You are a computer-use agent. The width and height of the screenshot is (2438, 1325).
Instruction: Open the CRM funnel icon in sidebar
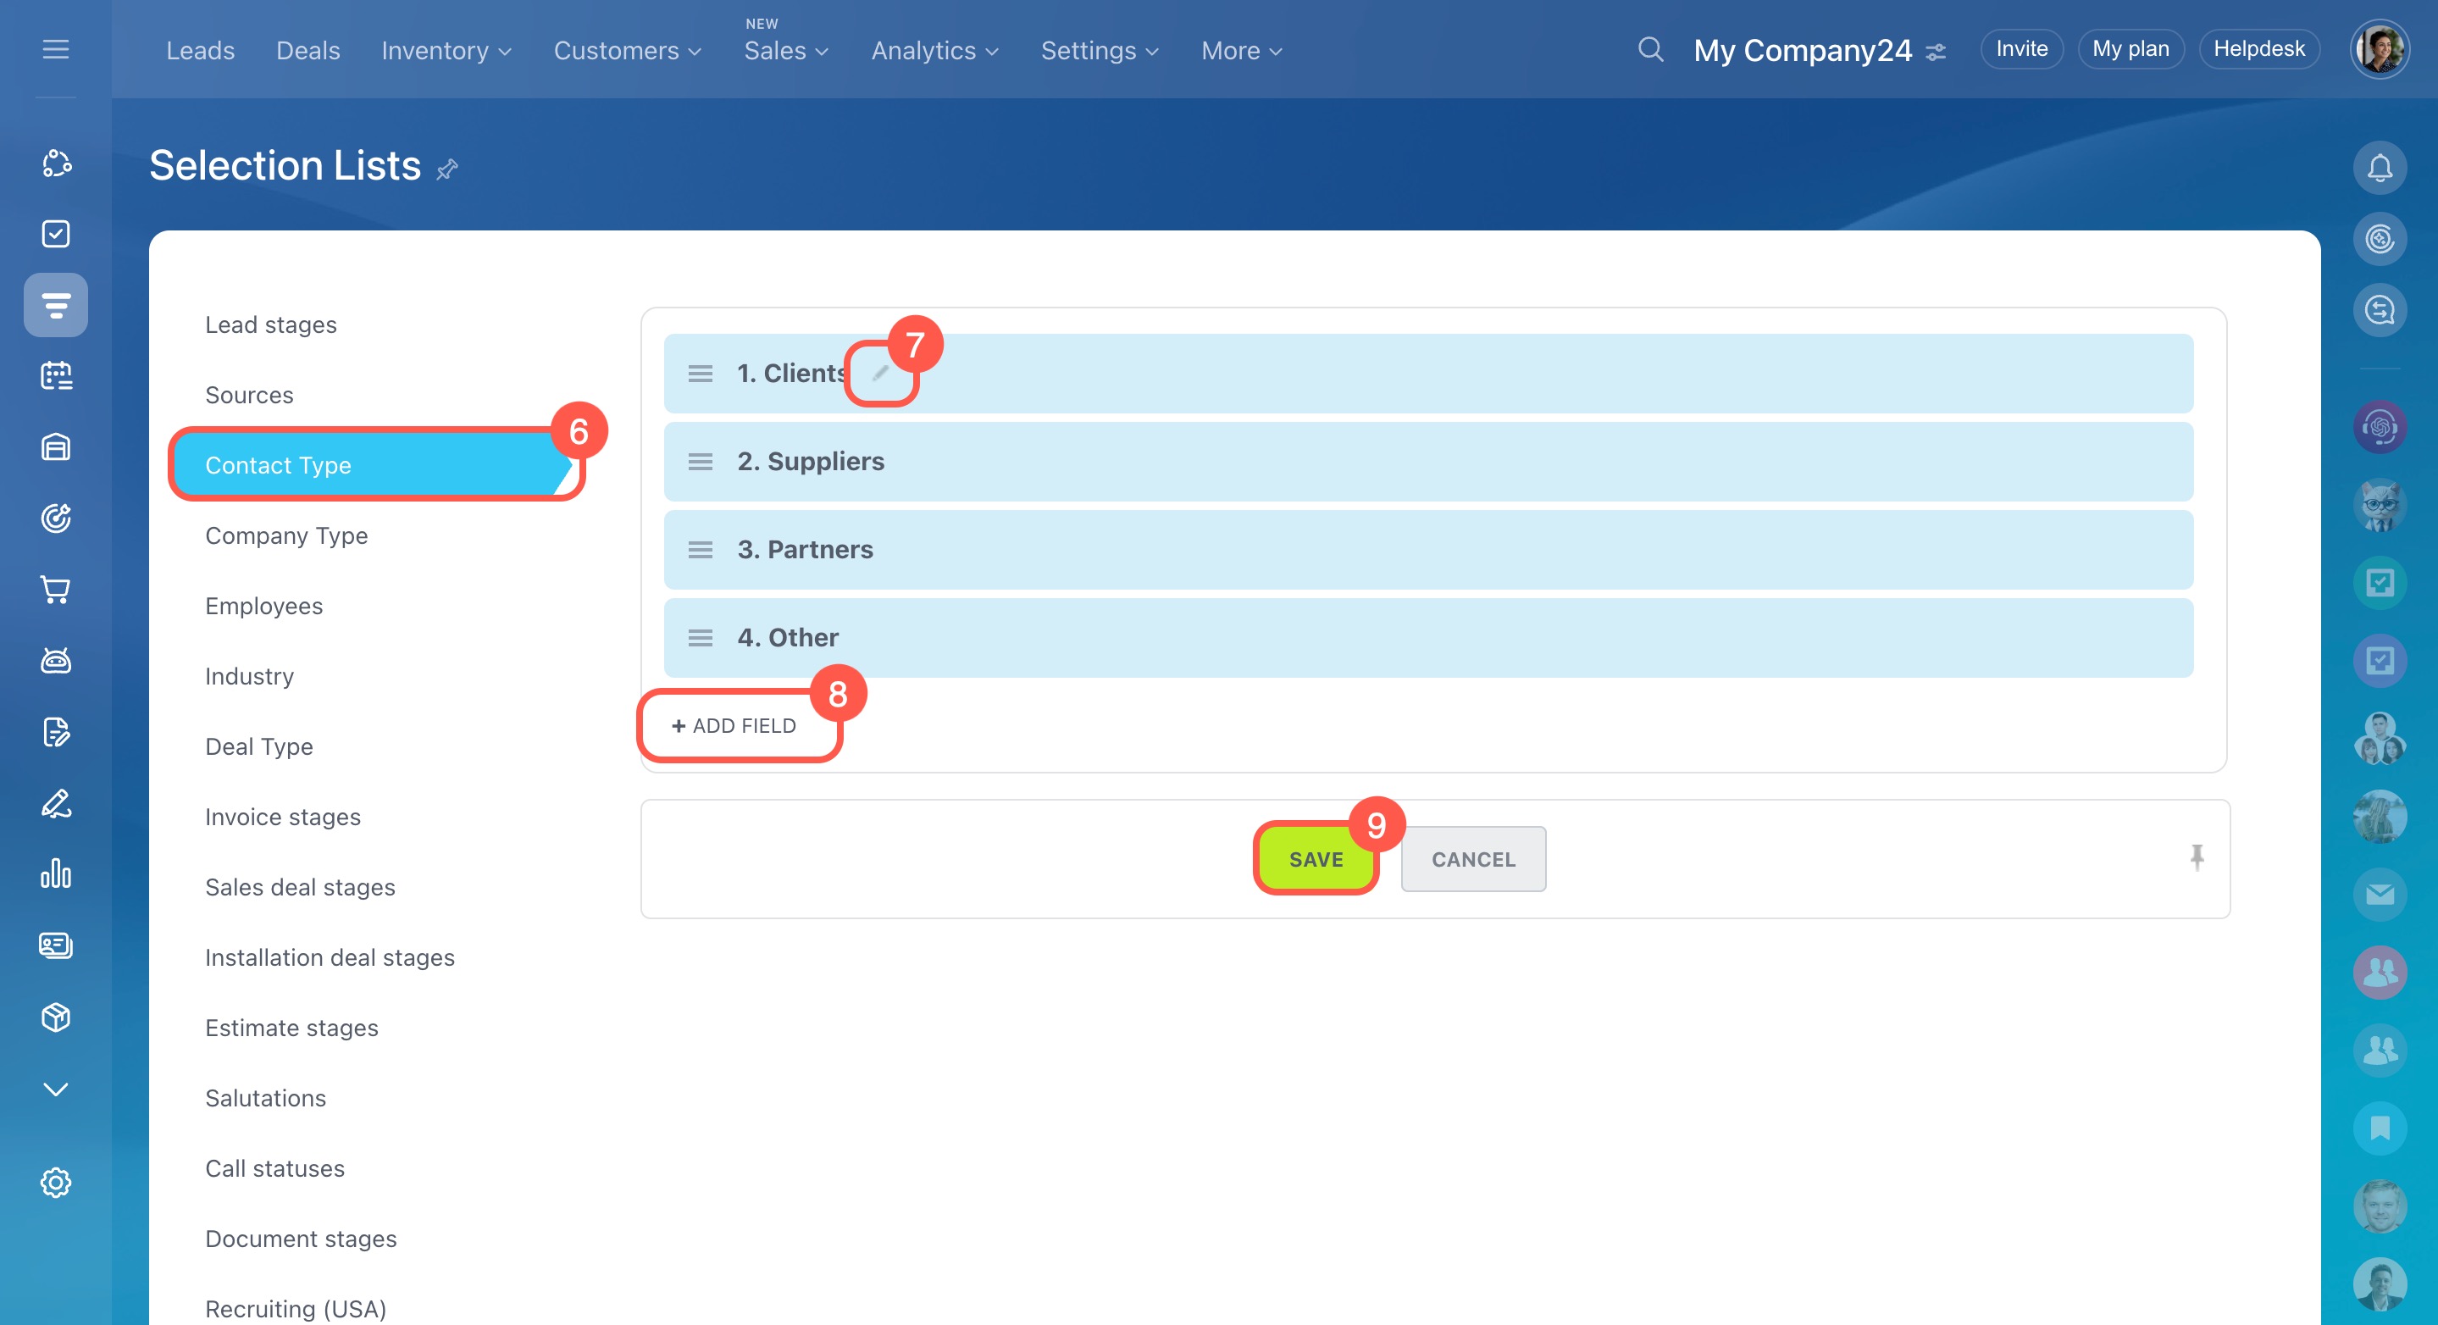(x=56, y=305)
